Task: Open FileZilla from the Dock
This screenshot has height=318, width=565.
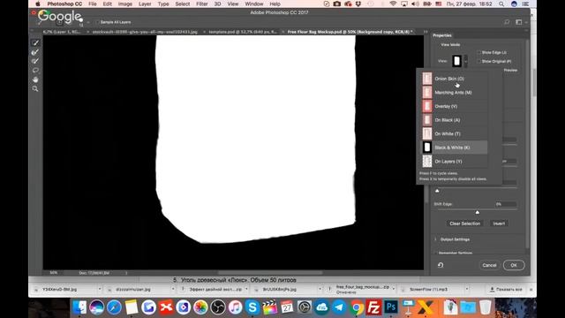Action: click(x=373, y=307)
